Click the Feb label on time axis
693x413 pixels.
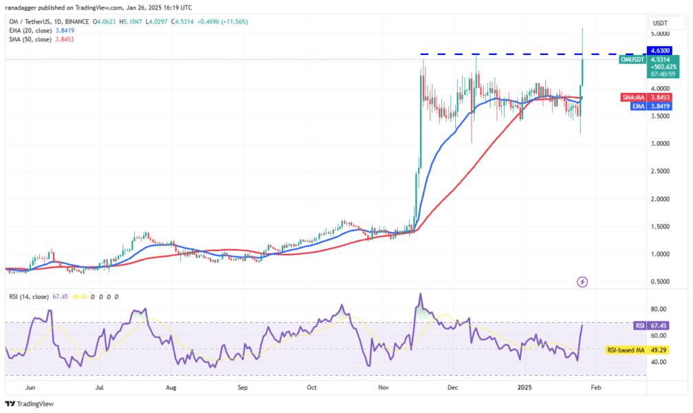(596, 388)
